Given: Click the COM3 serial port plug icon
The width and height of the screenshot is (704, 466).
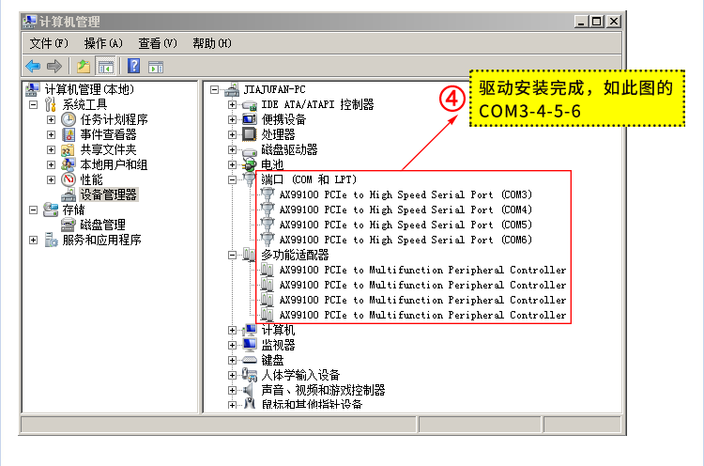Looking at the screenshot, I should coord(268,194).
